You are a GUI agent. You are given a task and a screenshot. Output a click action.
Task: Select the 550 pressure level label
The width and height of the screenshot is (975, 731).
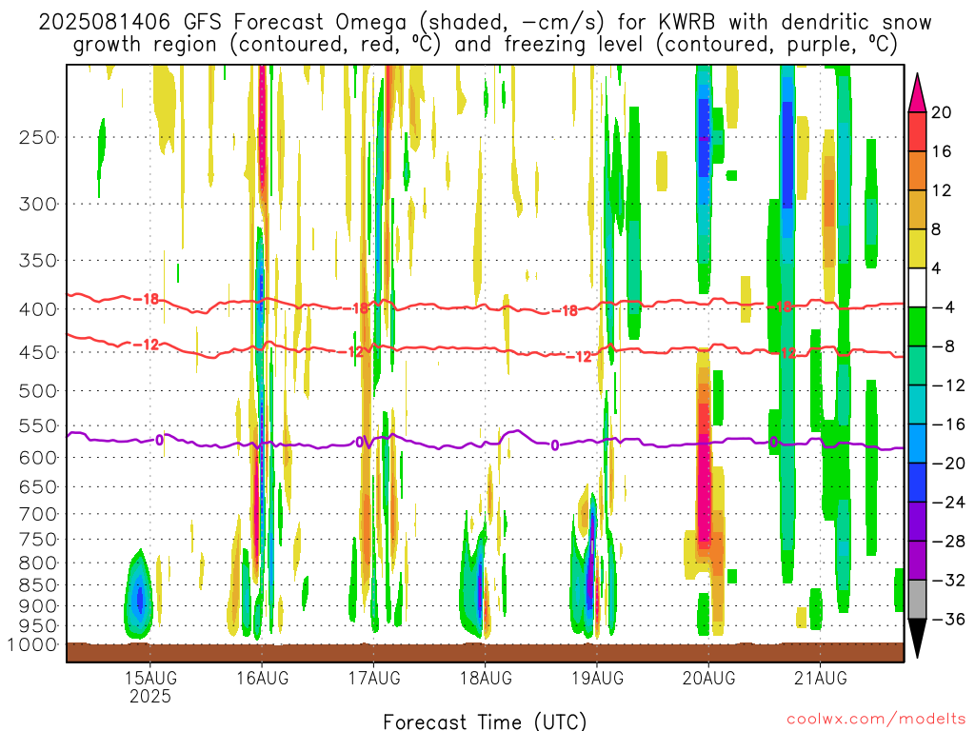[38, 425]
